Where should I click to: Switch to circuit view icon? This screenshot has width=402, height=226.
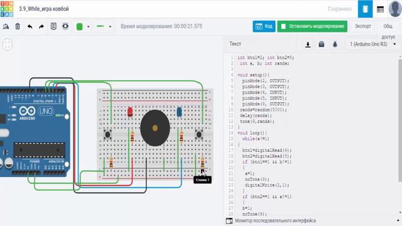(365, 9)
